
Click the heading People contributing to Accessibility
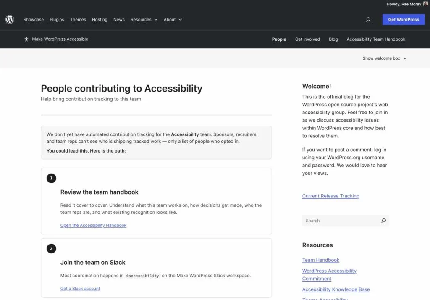tap(121, 88)
